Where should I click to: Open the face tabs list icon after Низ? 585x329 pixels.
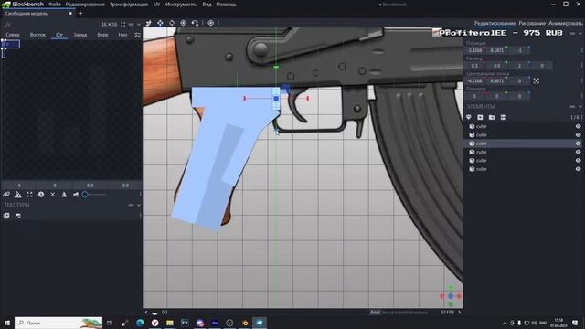(x=138, y=35)
